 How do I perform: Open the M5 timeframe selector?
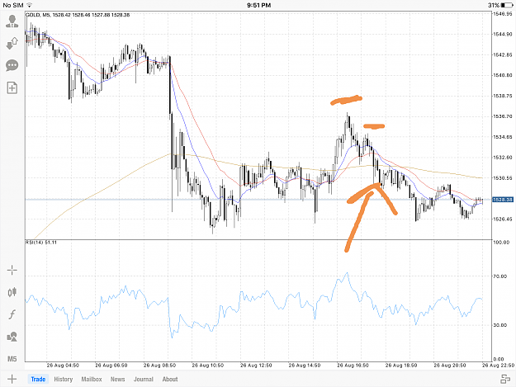12,359
